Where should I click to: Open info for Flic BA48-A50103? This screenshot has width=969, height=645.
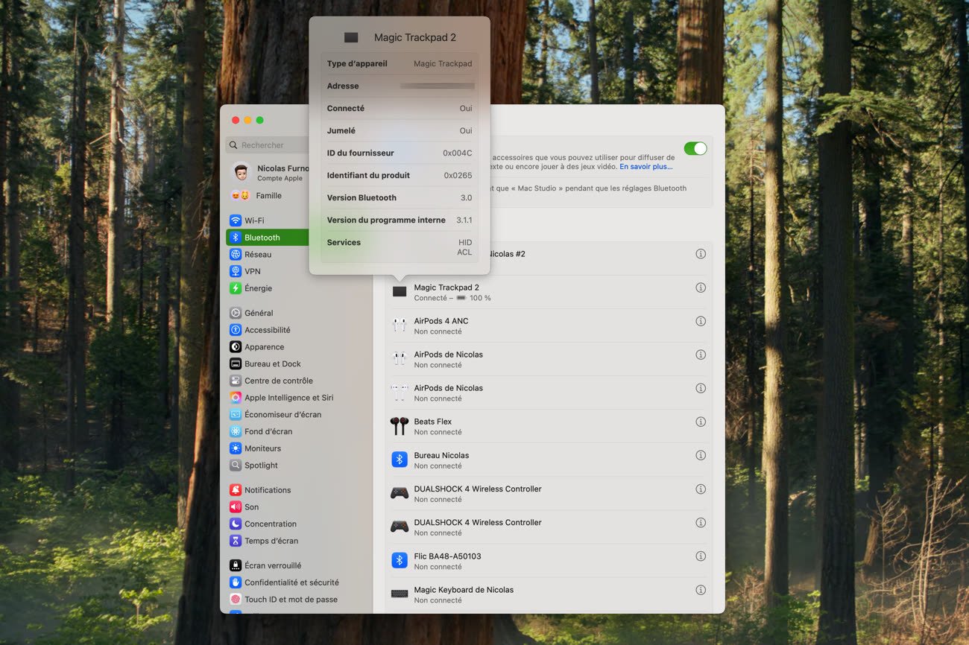(x=700, y=556)
